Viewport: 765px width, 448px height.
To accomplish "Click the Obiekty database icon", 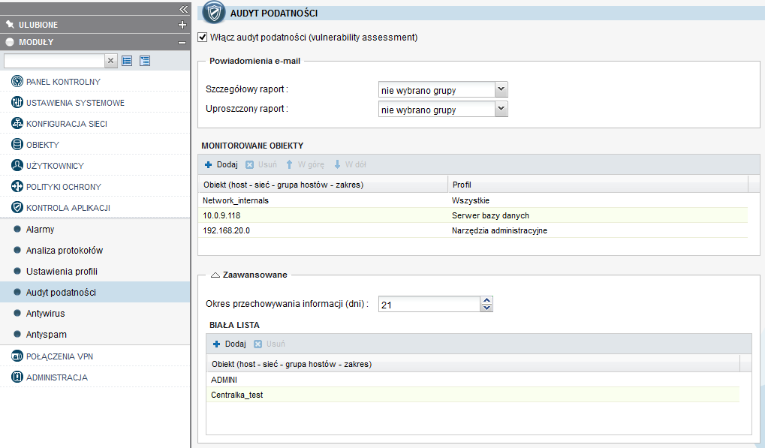I will click(x=17, y=144).
